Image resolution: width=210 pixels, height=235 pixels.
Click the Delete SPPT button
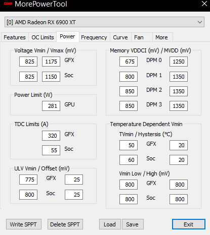[65, 224]
